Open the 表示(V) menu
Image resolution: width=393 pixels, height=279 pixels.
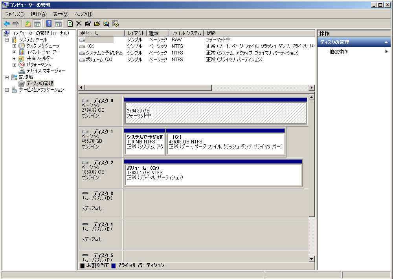pyautogui.click(x=61, y=14)
